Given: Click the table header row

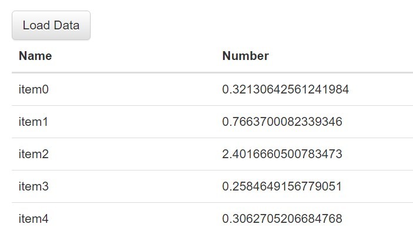Looking at the screenshot, I should [x=212, y=56].
